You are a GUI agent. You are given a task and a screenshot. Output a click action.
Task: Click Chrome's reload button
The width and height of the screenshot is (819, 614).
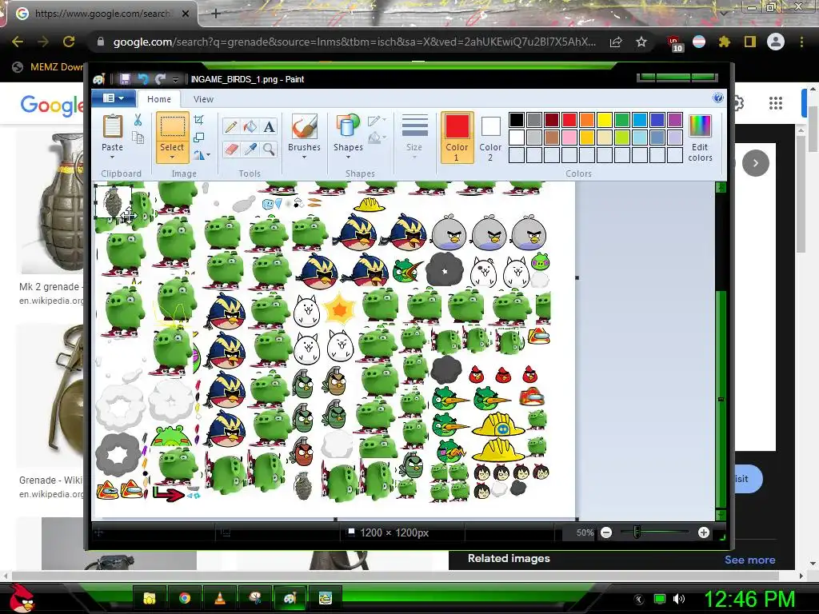pos(69,42)
